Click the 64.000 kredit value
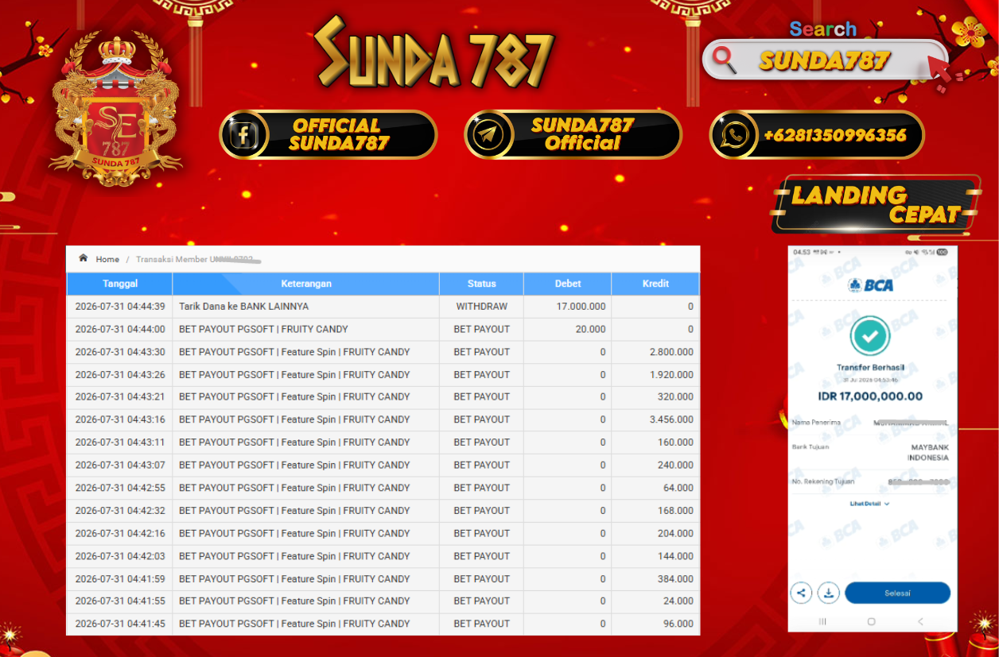The width and height of the screenshot is (999, 657). pos(678,488)
